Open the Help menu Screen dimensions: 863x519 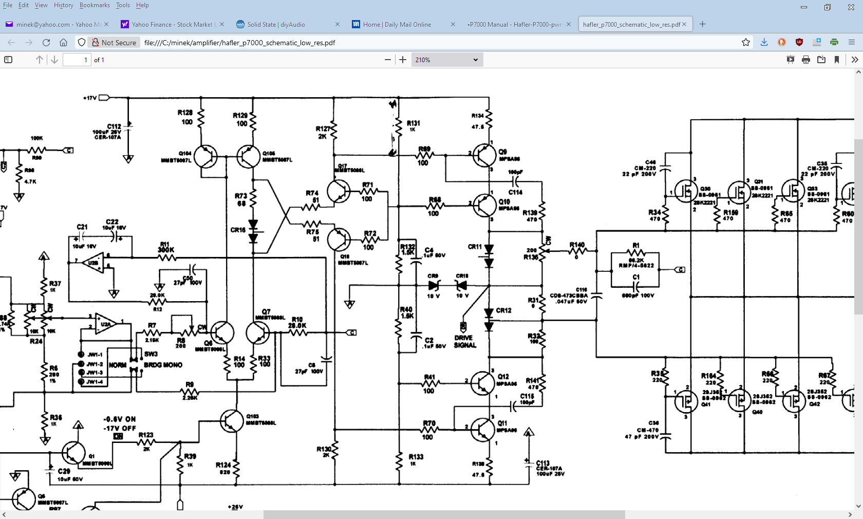tap(142, 5)
